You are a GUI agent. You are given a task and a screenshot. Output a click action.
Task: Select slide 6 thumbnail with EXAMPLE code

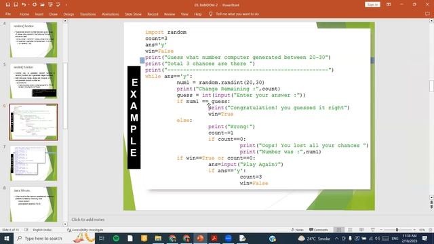pyautogui.click(x=33, y=122)
